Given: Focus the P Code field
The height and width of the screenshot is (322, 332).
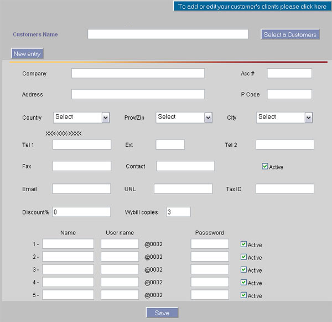Looking at the screenshot, I should tap(289, 94).
